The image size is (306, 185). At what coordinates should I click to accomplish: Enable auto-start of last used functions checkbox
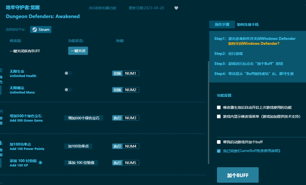[x=219, y=107]
